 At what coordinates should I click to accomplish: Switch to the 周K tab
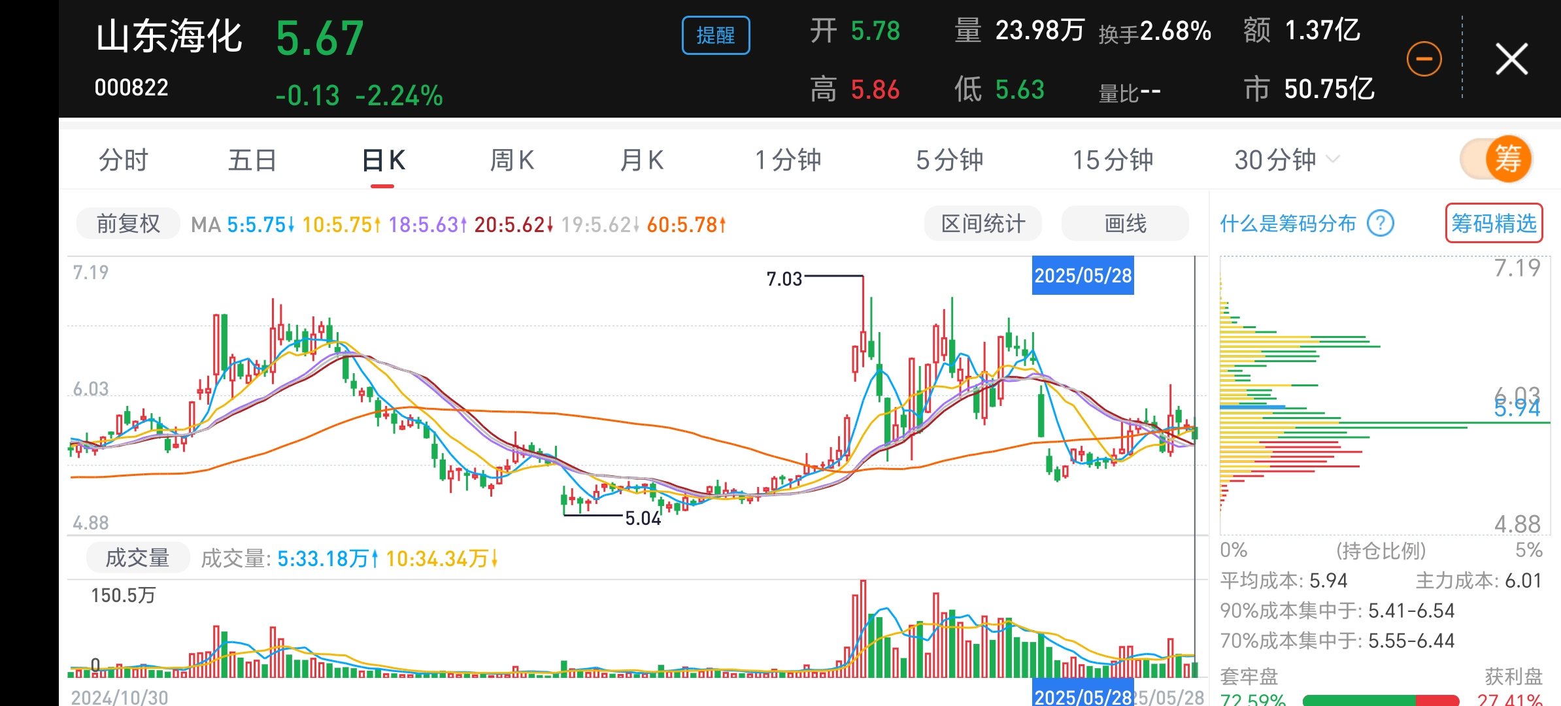click(512, 160)
